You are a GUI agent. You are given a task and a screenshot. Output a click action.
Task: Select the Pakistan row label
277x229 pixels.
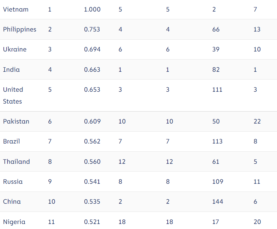(16, 121)
